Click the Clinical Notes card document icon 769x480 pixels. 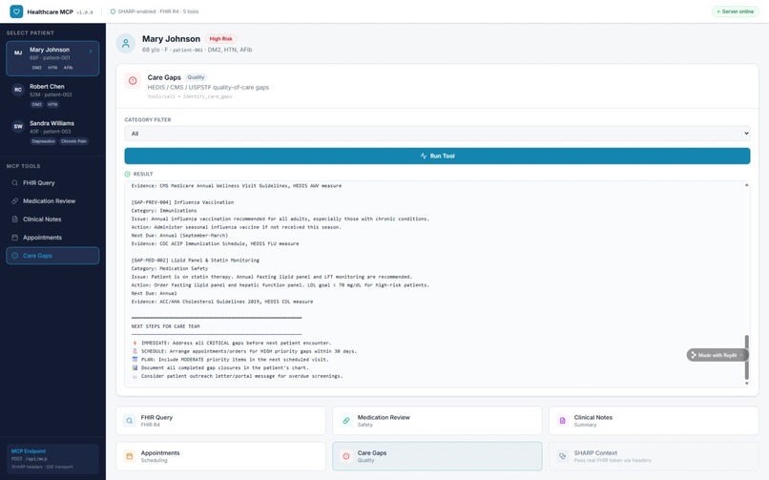tap(563, 420)
